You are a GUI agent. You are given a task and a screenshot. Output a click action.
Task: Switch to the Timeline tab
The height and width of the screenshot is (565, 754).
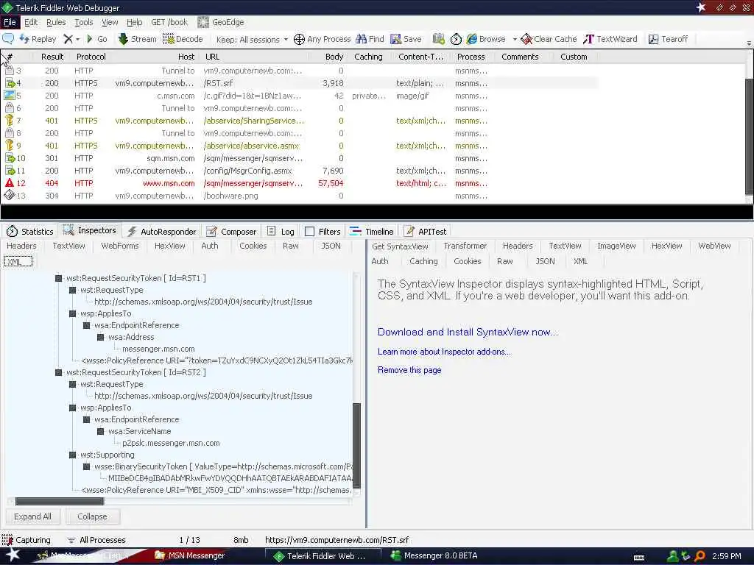[x=372, y=232]
